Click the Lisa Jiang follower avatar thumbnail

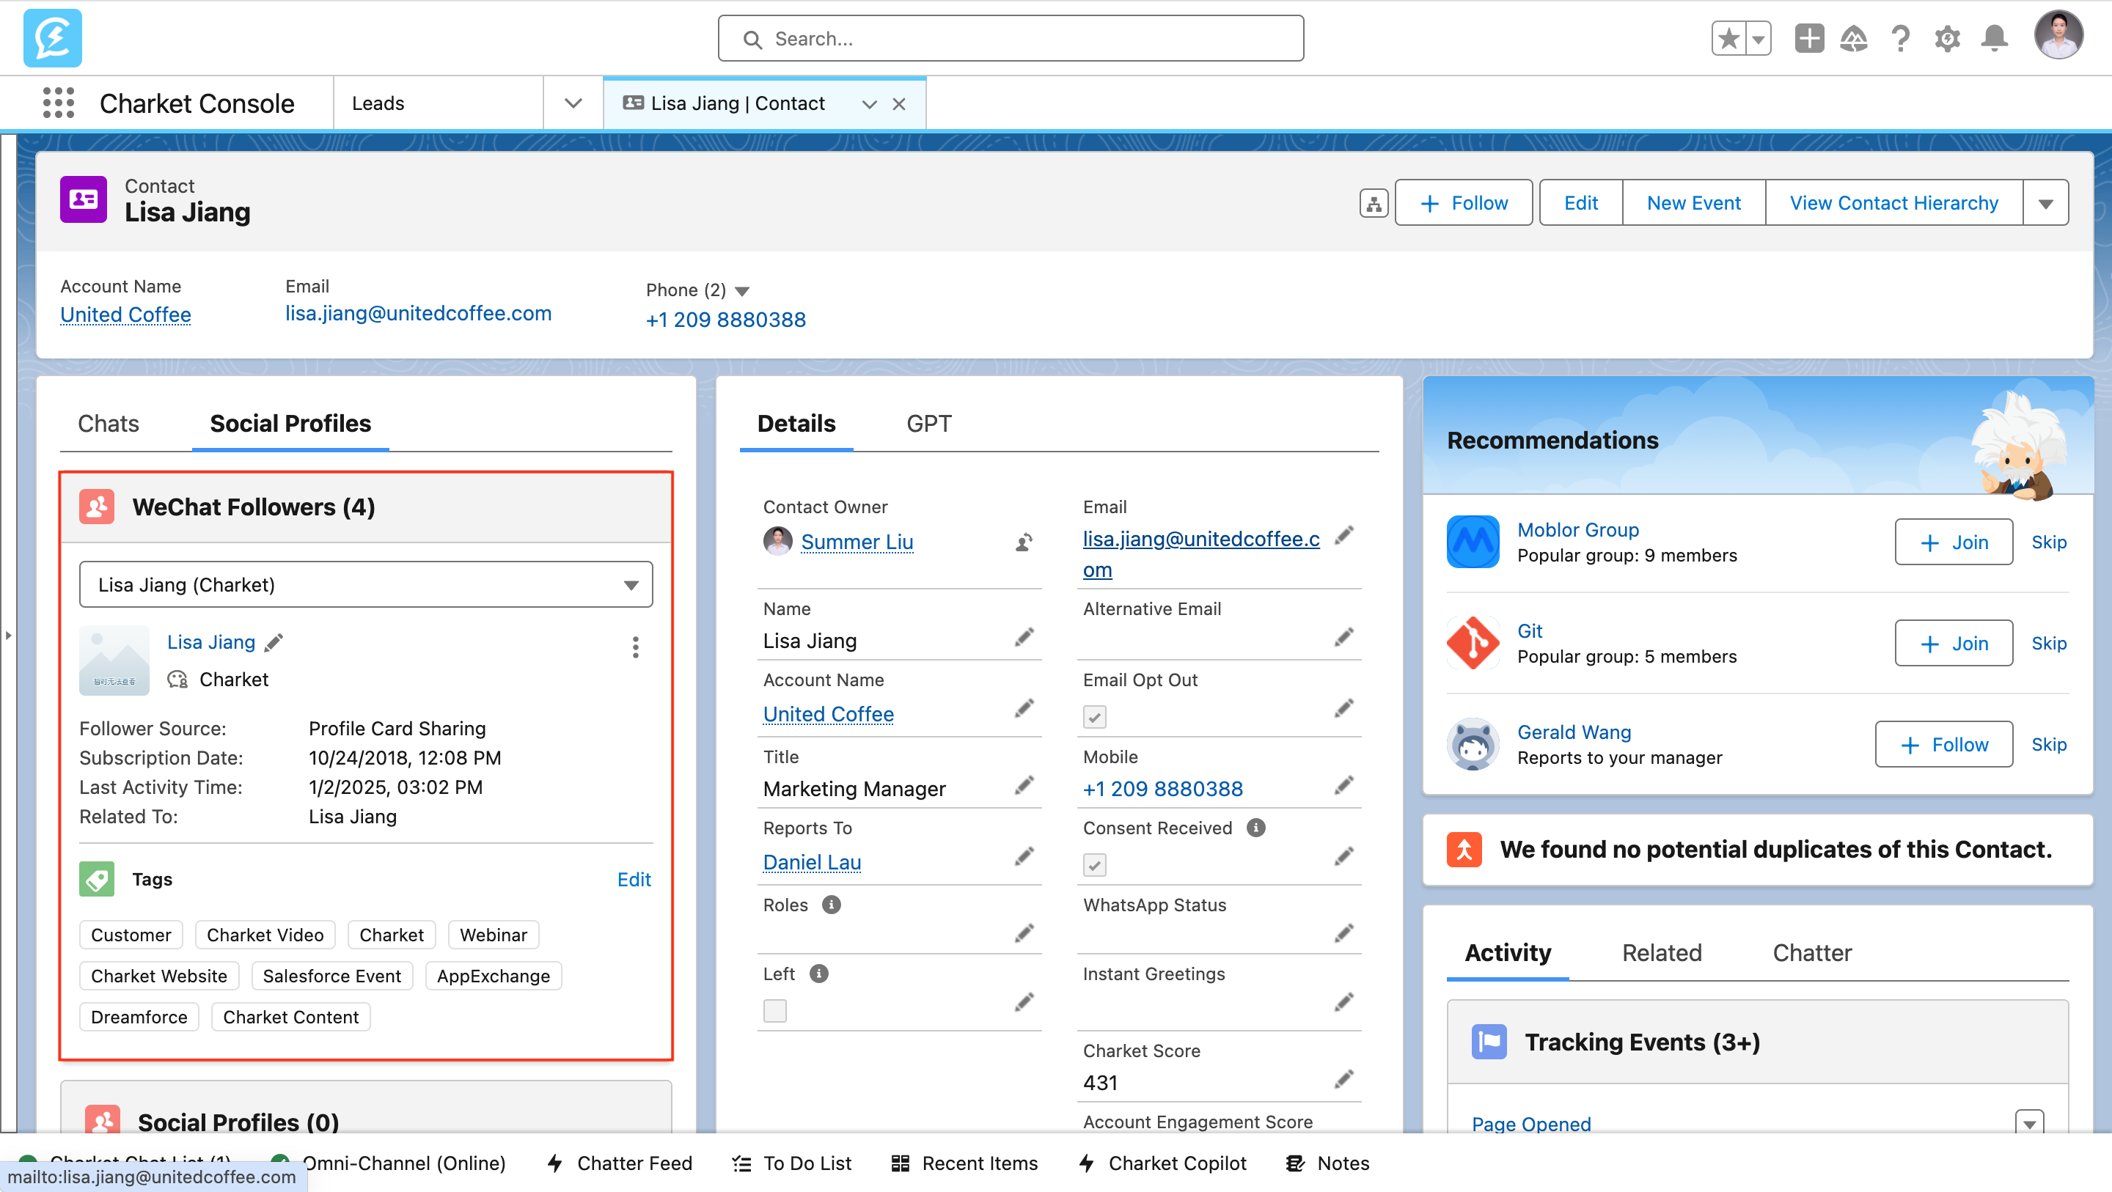(114, 661)
